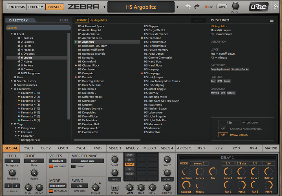Open the XY 1 tab
The height and width of the screenshot is (196, 282).
coord(201,148)
